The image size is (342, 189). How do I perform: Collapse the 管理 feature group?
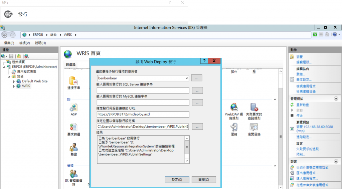point(275,166)
